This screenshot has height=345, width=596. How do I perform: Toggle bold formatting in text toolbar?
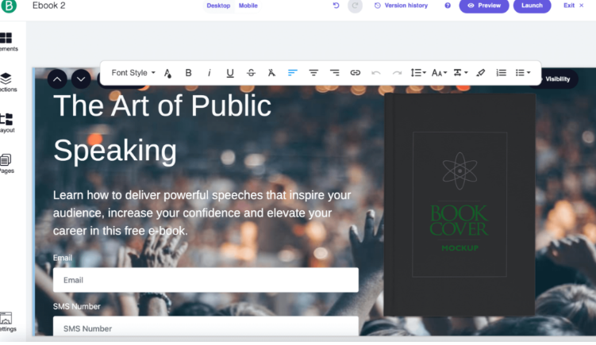(x=189, y=73)
